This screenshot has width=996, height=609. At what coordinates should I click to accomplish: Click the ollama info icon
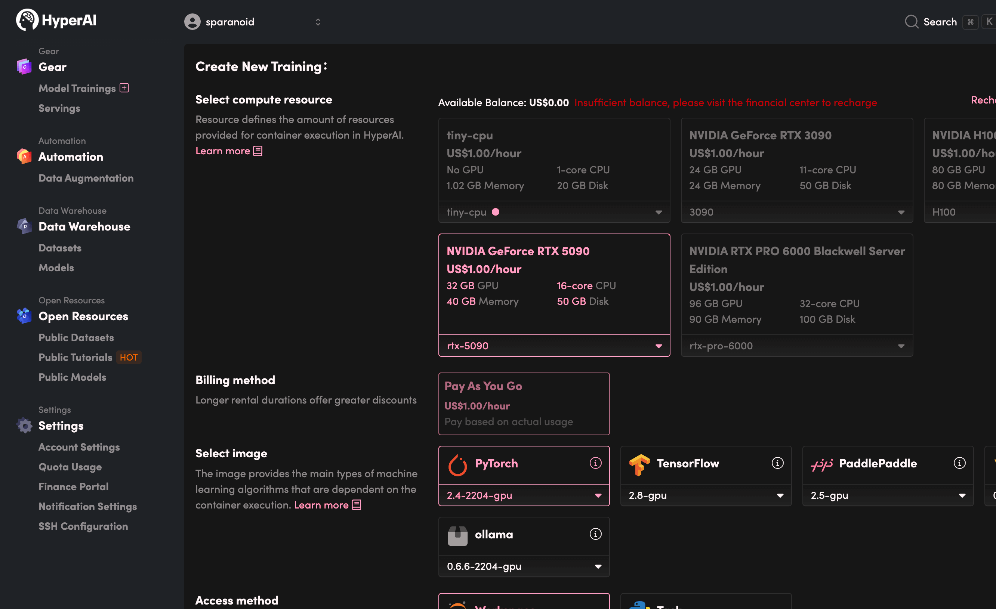point(595,534)
